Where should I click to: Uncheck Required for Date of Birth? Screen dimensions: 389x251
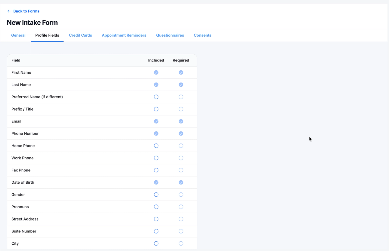tap(181, 182)
